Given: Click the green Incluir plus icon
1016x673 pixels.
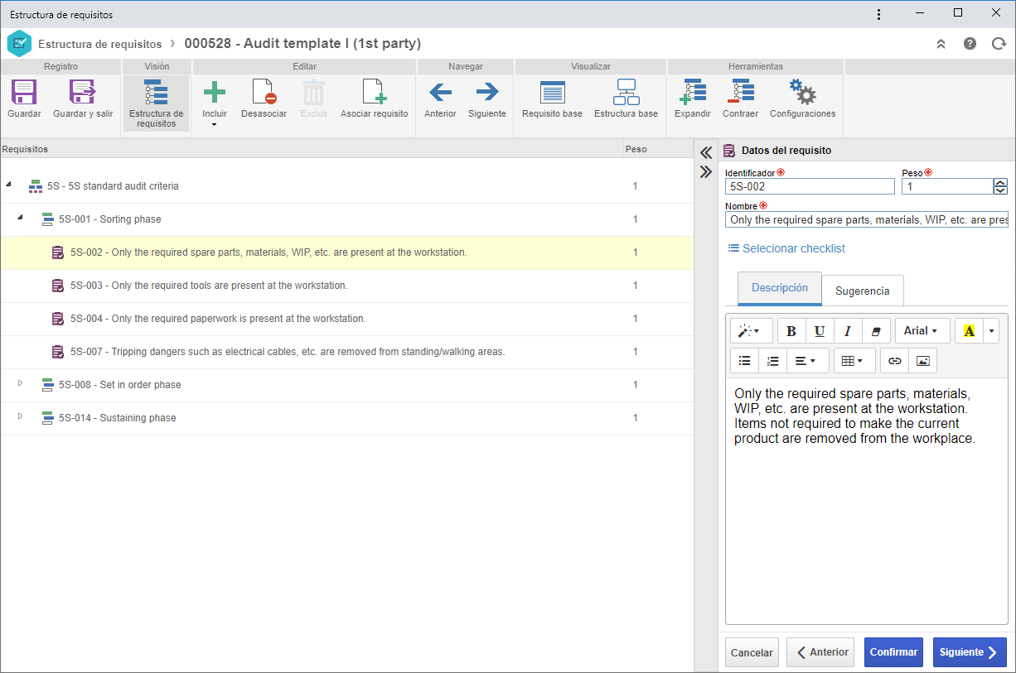Looking at the screenshot, I should (215, 92).
